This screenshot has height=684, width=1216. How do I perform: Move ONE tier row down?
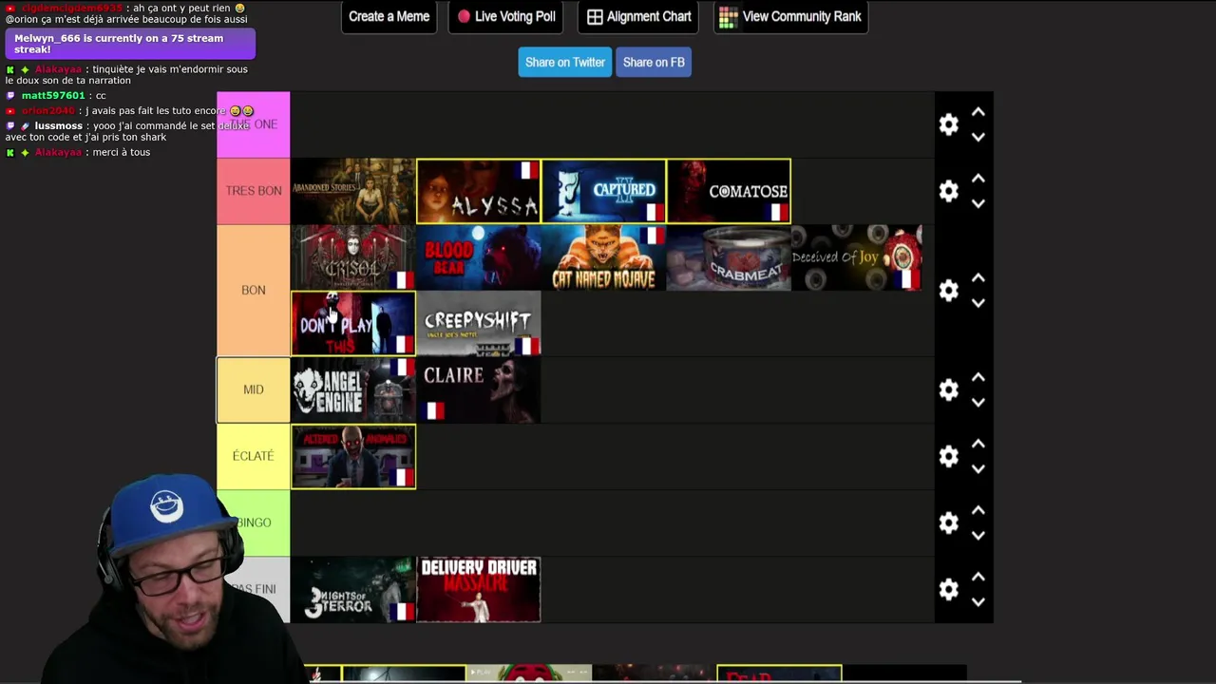click(x=978, y=137)
